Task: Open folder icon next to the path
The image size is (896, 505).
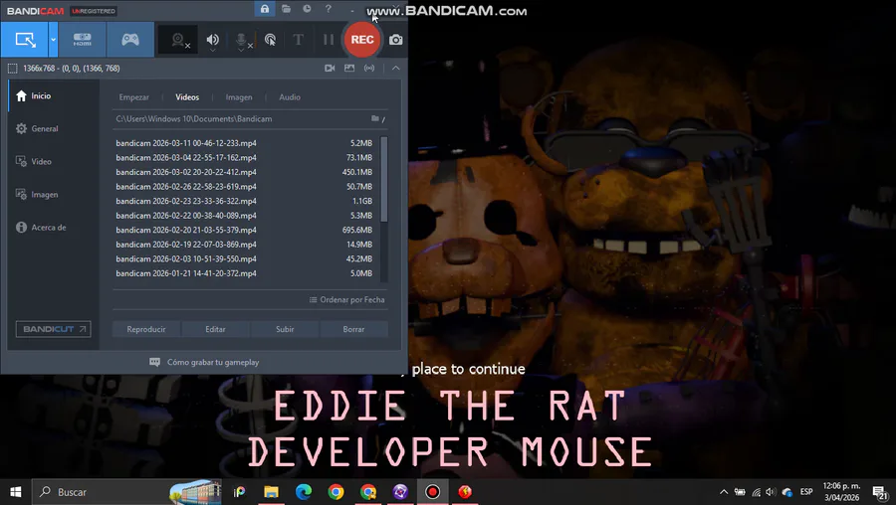Action: tap(377, 118)
